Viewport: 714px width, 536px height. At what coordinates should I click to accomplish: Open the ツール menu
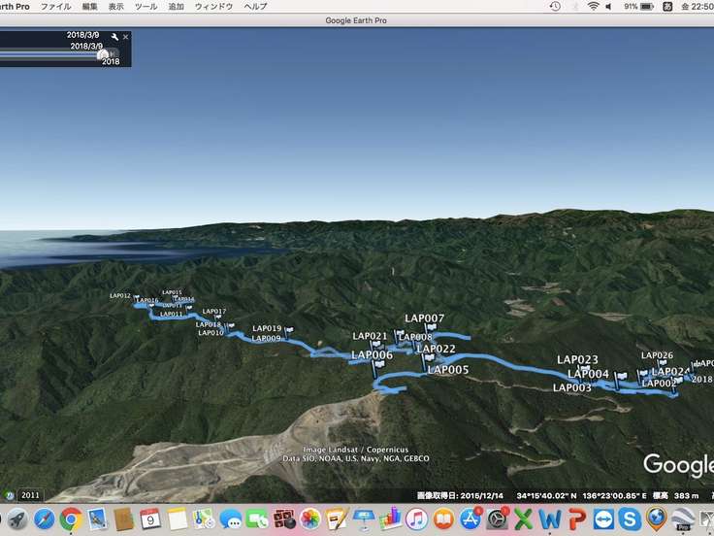click(x=146, y=7)
